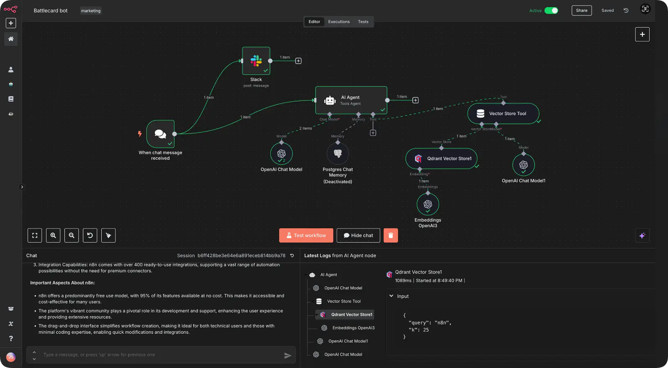Select OpenAI Chat Model1 log entry
Screen dimensions: 668x368
[x=348, y=341]
